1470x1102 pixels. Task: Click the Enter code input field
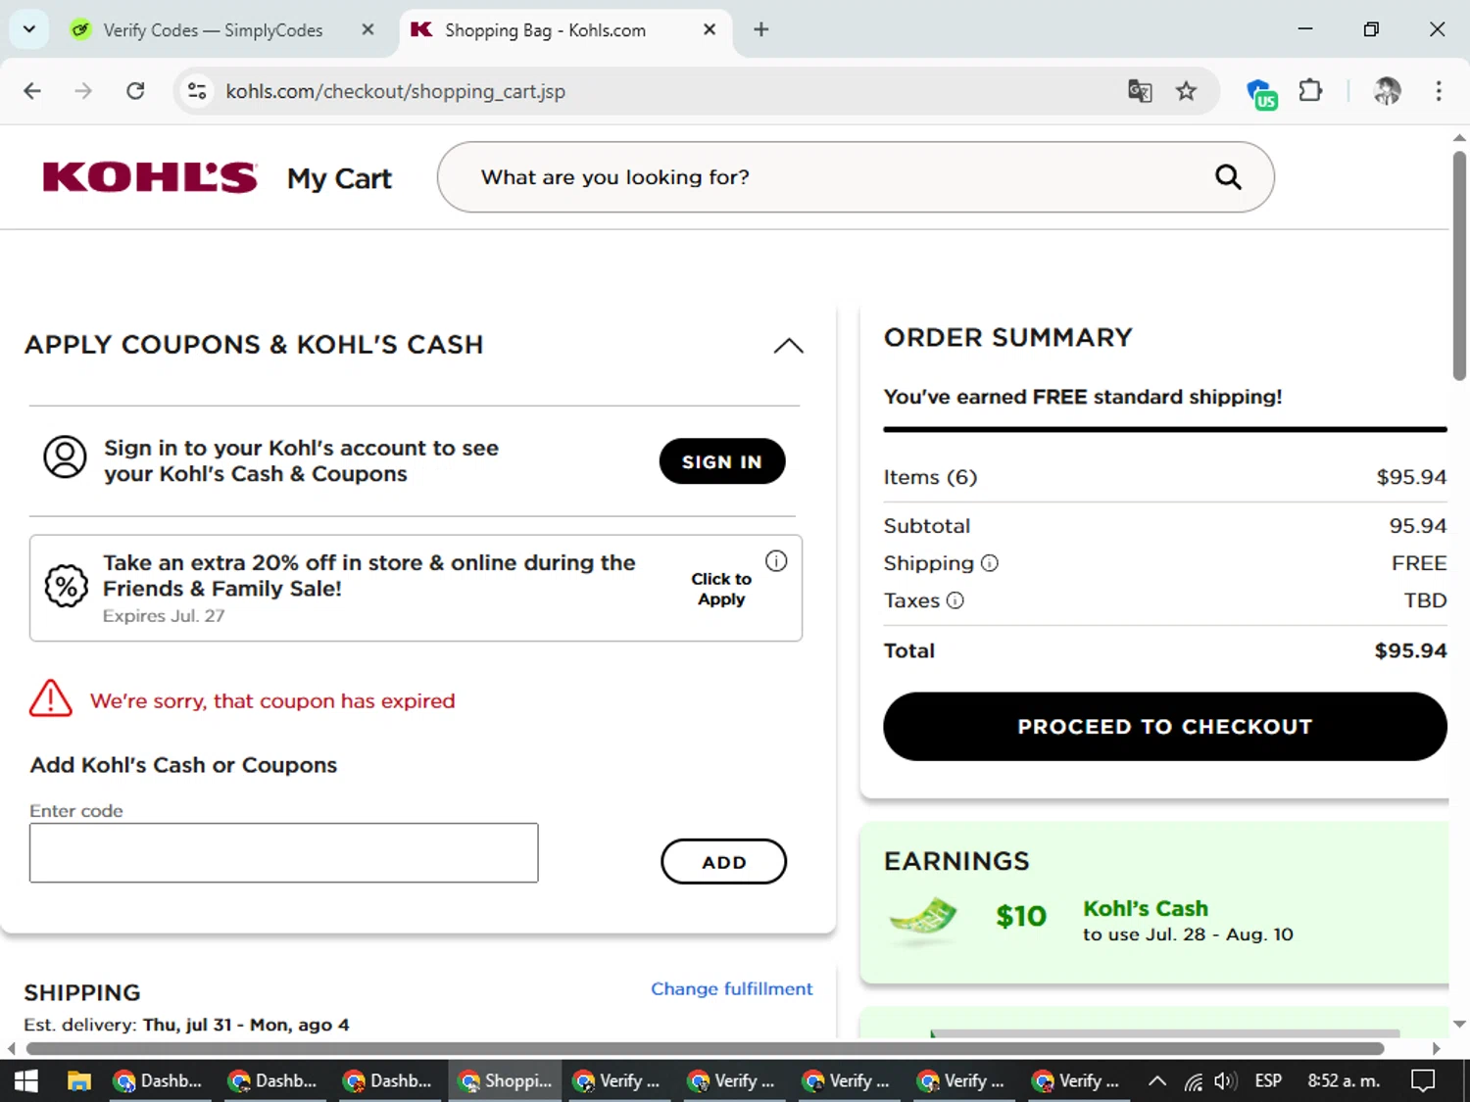point(284,853)
